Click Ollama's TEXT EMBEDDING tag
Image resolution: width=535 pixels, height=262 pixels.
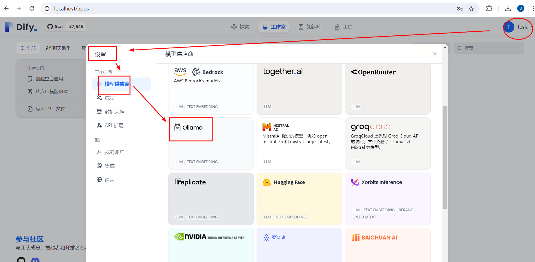click(x=202, y=162)
